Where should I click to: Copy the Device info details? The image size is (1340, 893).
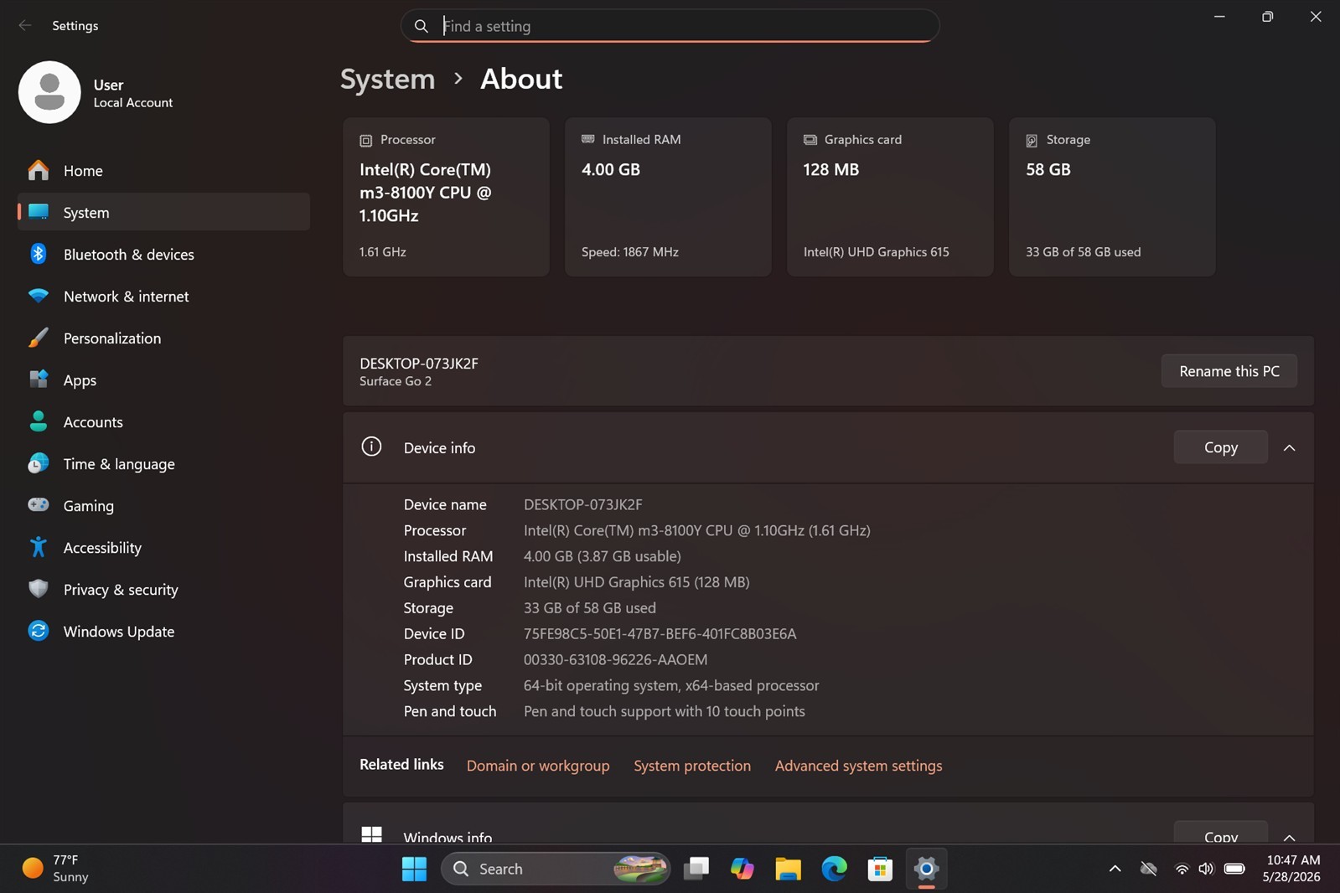(1220, 447)
